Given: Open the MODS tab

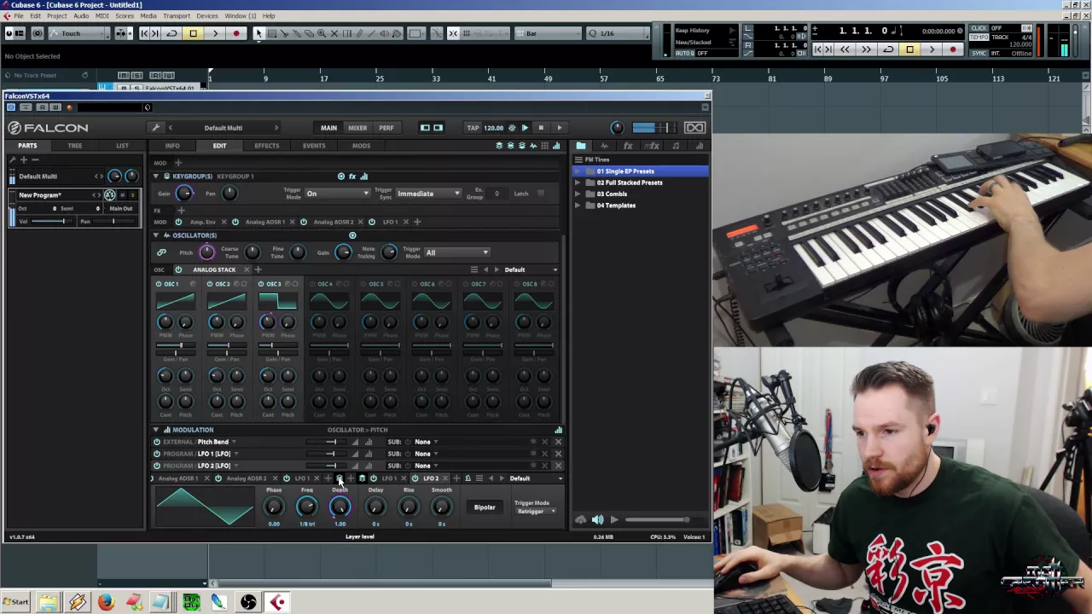Looking at the screenshot, I should click(361, 146).
